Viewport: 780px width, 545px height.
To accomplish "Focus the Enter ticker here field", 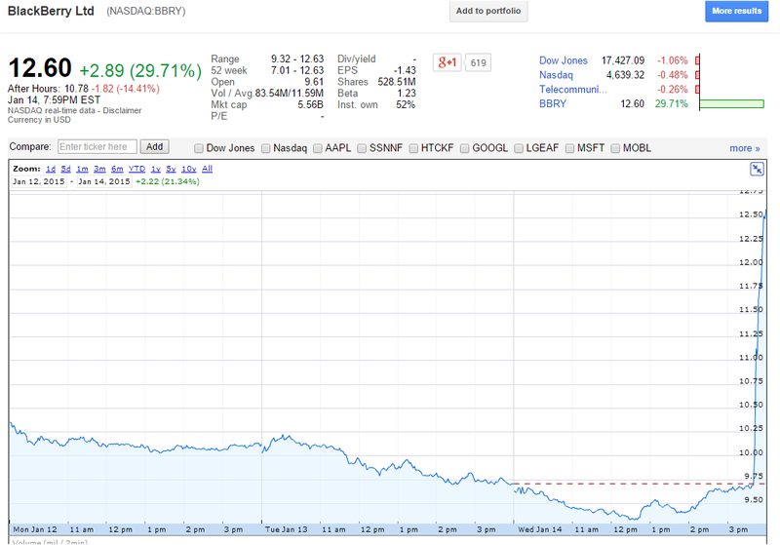I will (97, 146).
